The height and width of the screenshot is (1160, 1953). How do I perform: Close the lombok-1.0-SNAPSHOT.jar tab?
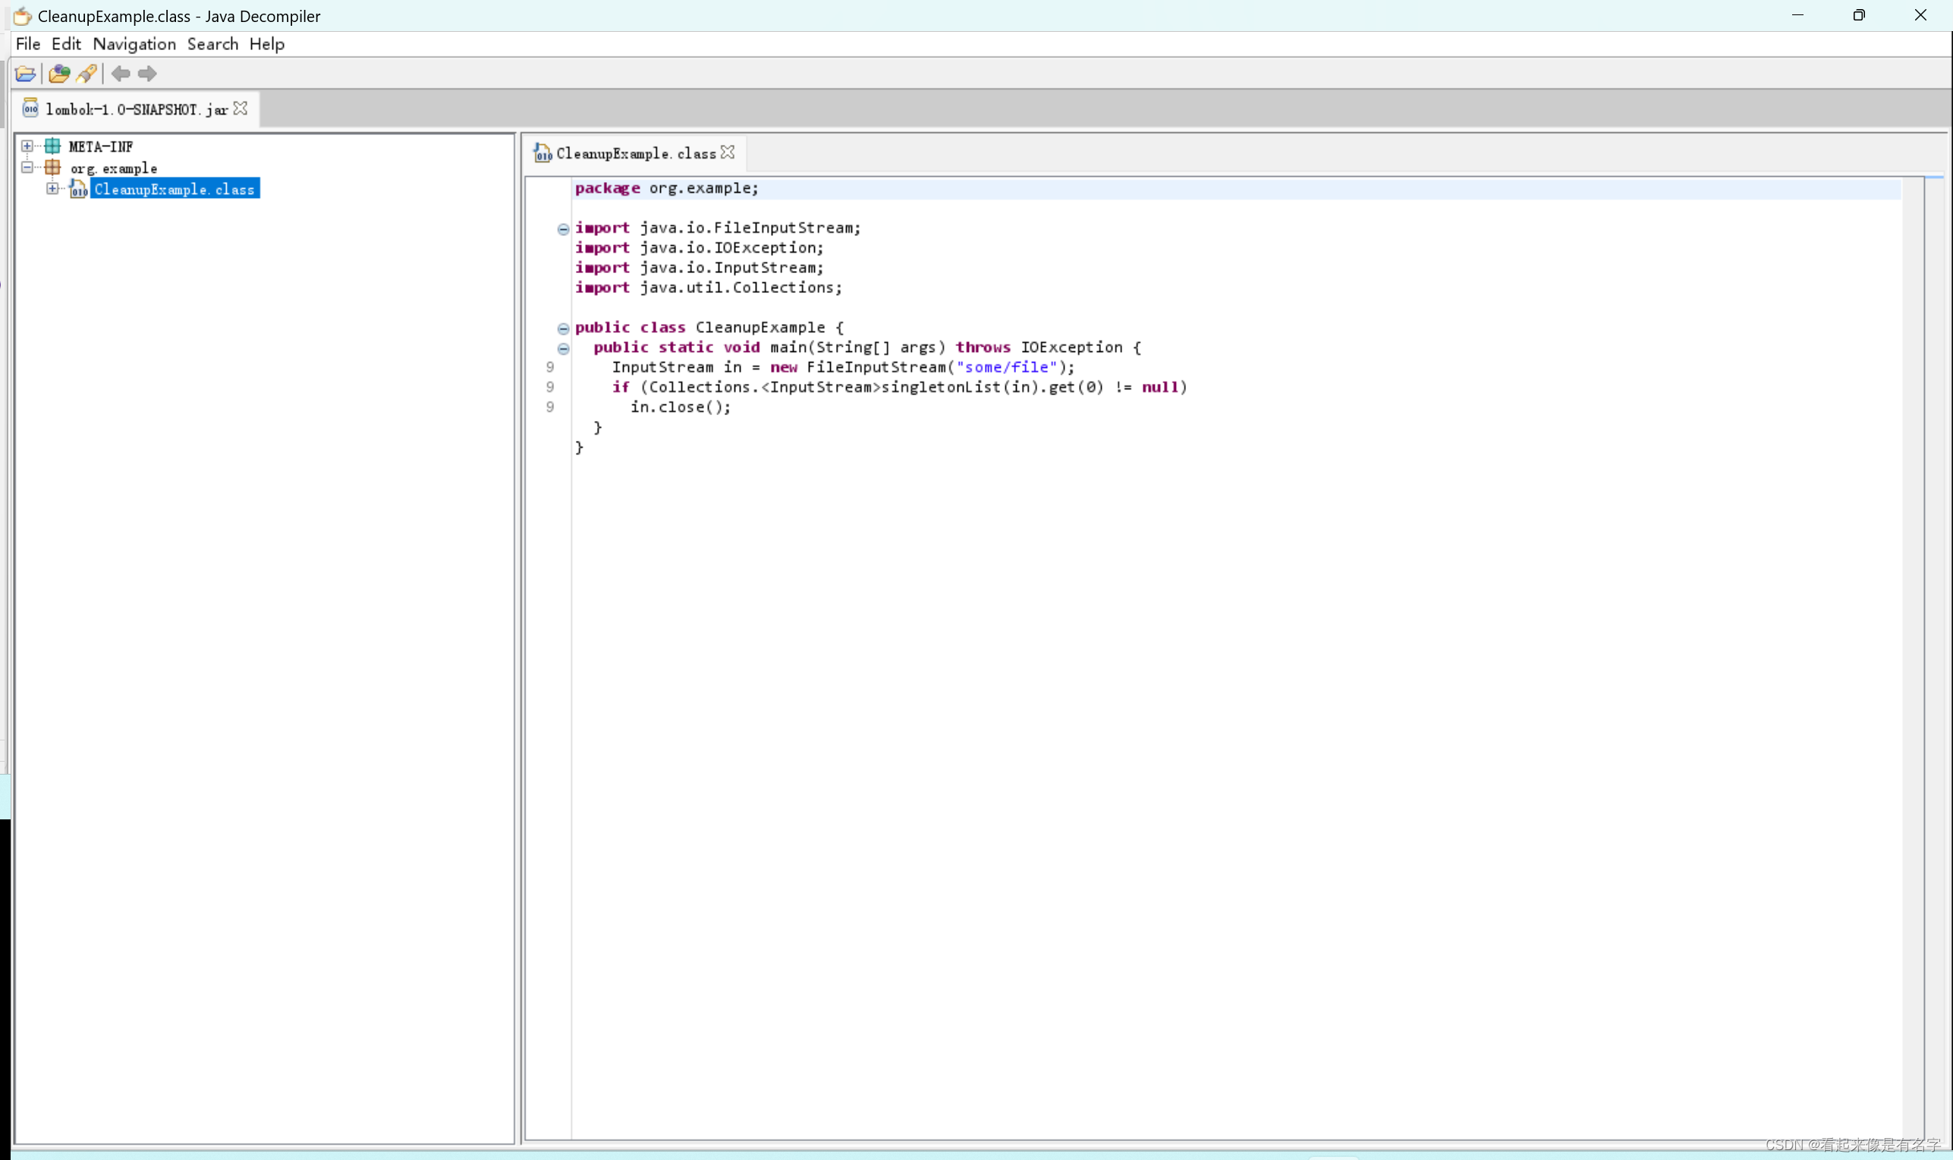[241, 108]
